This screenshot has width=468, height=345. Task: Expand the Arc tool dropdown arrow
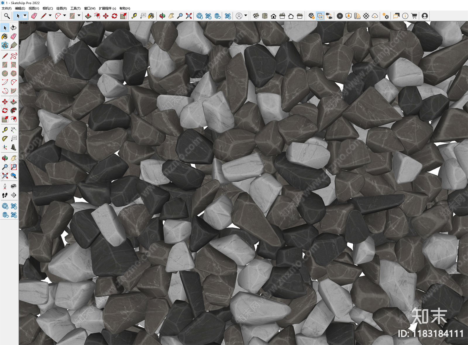(x=65, y=16)
